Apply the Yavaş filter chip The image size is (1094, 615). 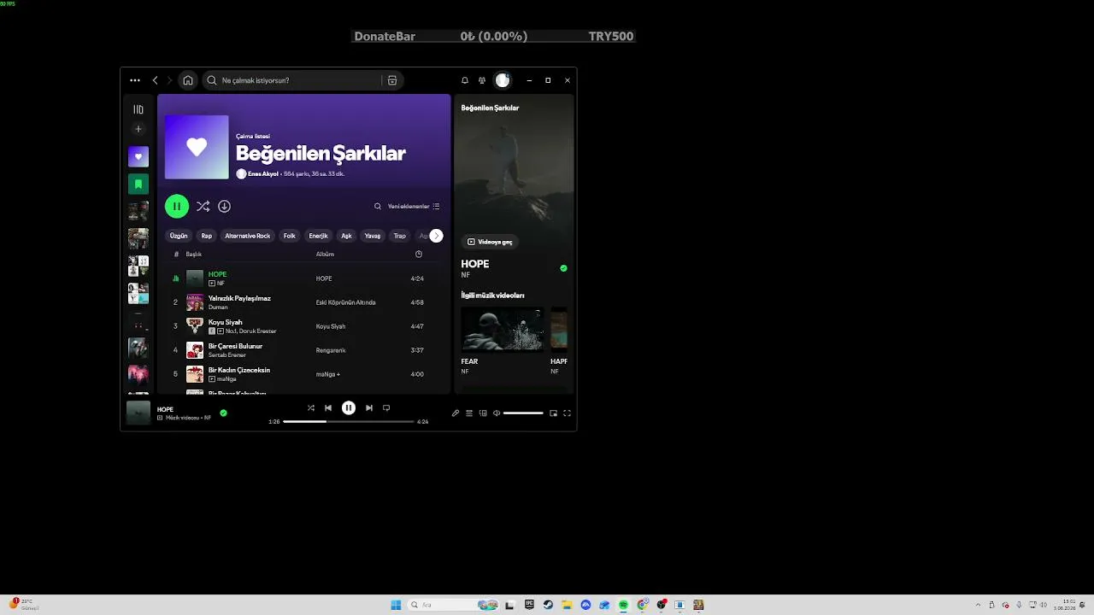click(373, 236)
